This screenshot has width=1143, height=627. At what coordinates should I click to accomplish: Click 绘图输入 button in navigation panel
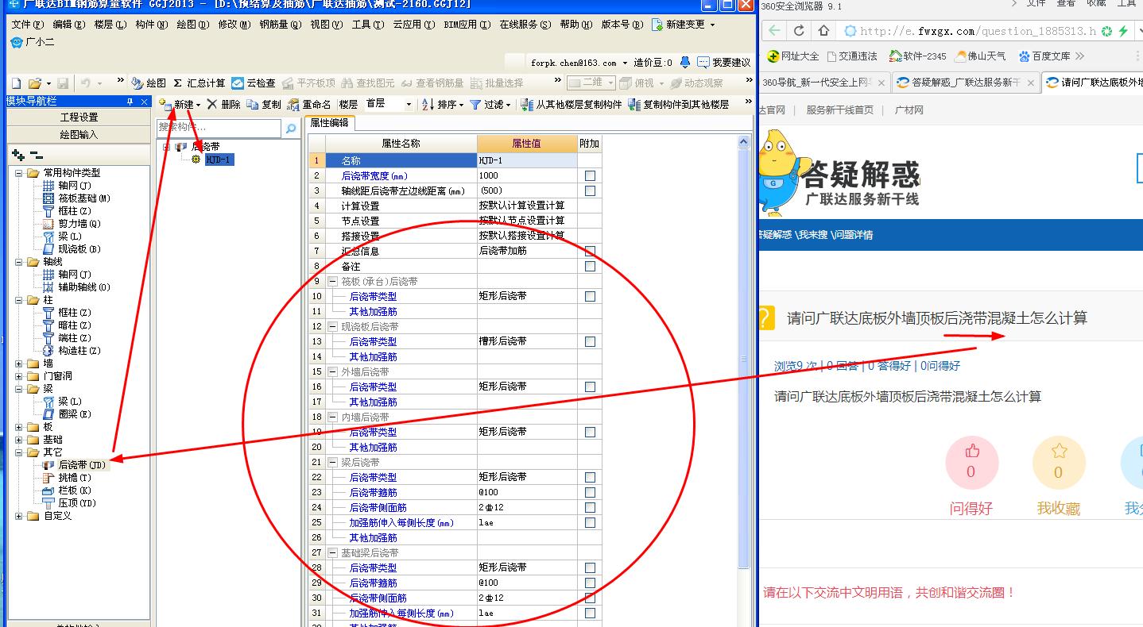[79, 134]
